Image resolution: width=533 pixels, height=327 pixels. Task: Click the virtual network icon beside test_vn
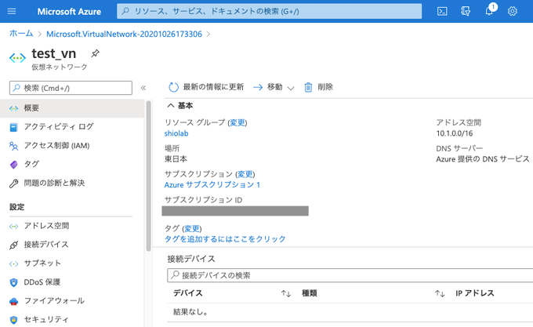point(17,58)
